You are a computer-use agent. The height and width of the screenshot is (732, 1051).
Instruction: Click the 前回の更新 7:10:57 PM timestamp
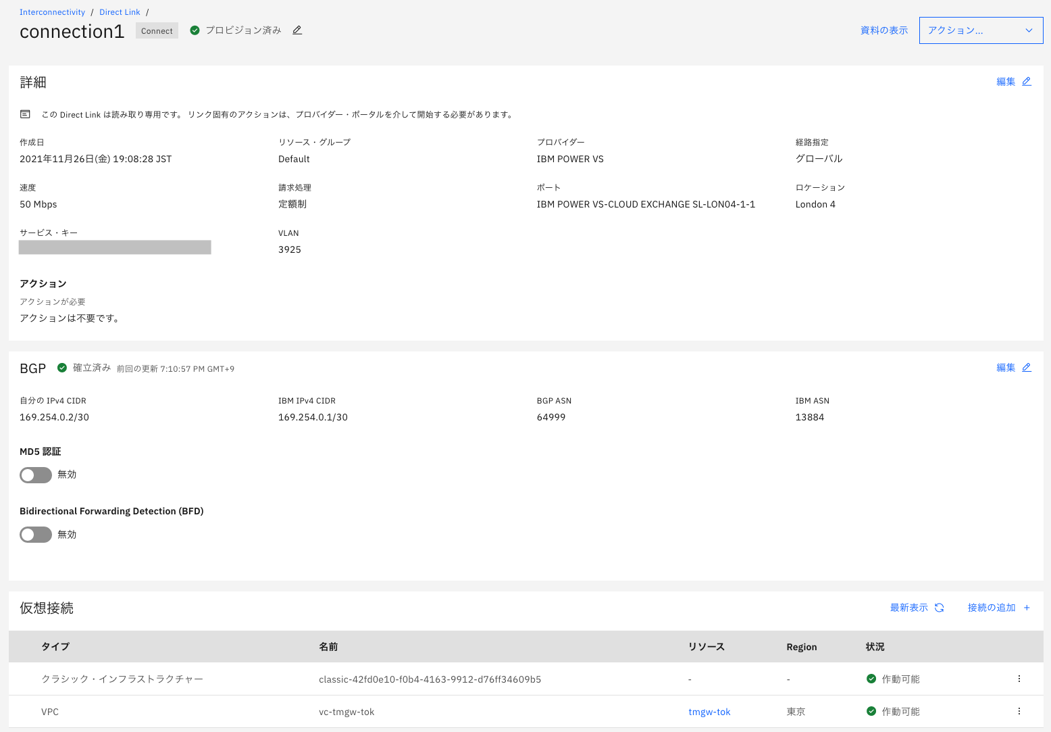pos(176,369)
